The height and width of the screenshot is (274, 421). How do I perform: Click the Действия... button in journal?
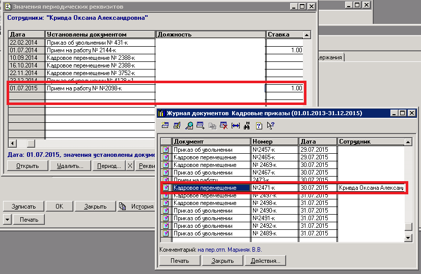[x=265, y=261]
